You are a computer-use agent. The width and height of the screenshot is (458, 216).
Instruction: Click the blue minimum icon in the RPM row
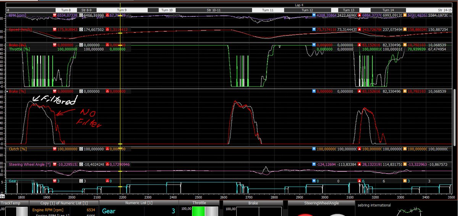(x=314, y=15)
